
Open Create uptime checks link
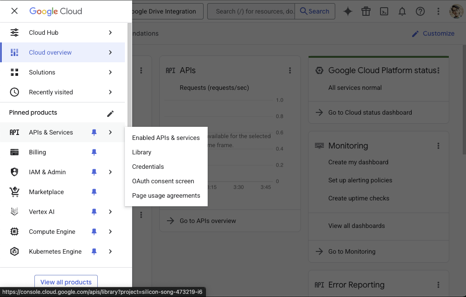click(x=359, y=198)
